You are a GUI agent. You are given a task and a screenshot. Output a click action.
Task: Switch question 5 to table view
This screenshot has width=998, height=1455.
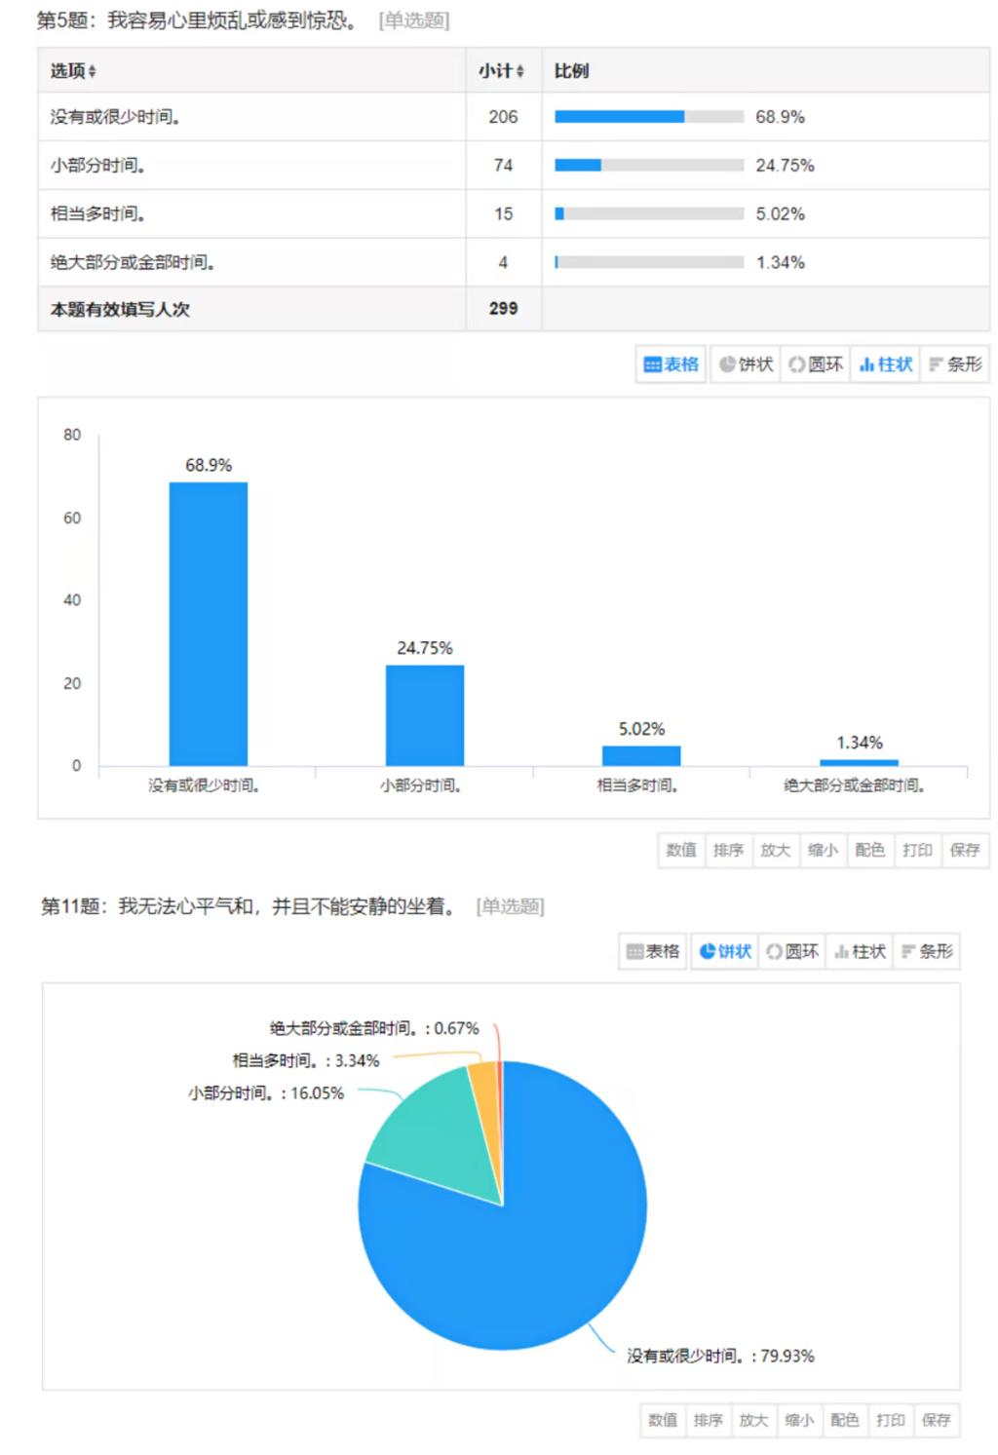[672, 364]
